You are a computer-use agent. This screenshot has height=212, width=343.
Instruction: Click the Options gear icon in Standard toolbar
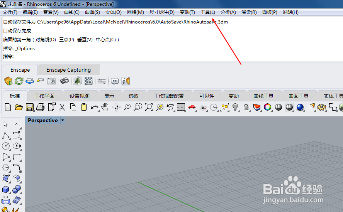321,107
